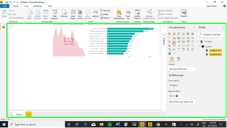Click the 'Add data fields here' well
227x128 pixels.
(x=181, y=69)
